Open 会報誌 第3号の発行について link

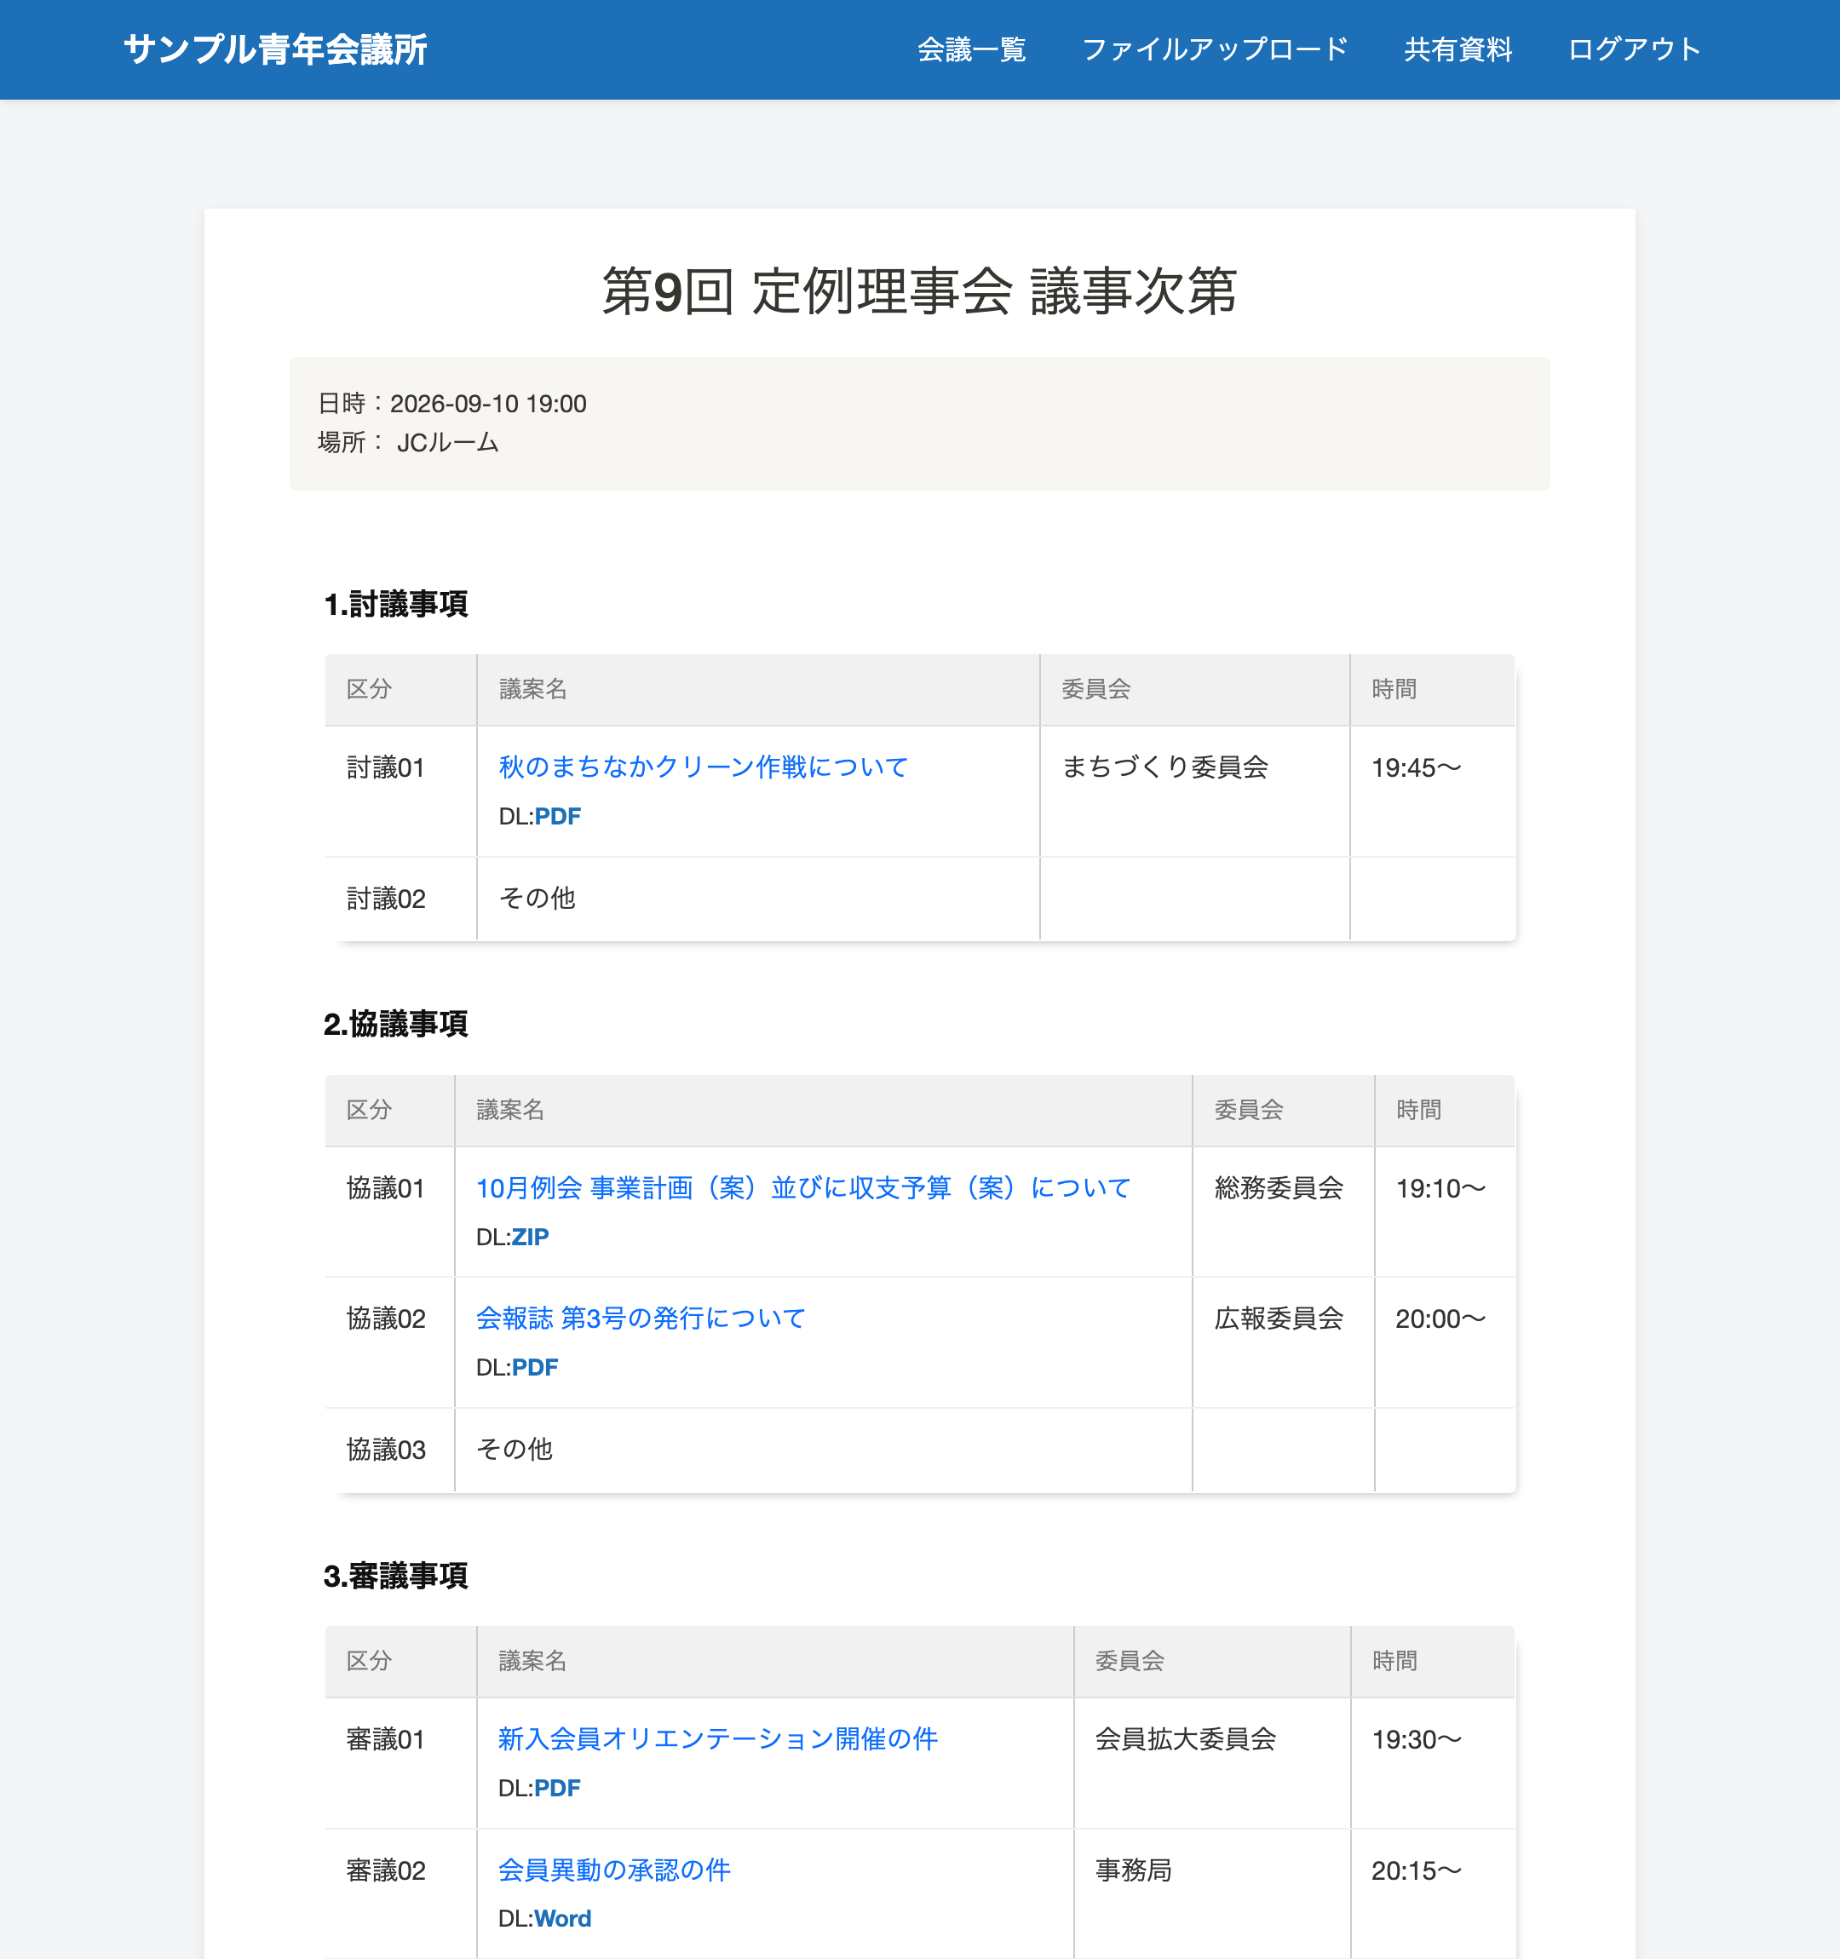pyautogui.click(x=641, y=1318)
